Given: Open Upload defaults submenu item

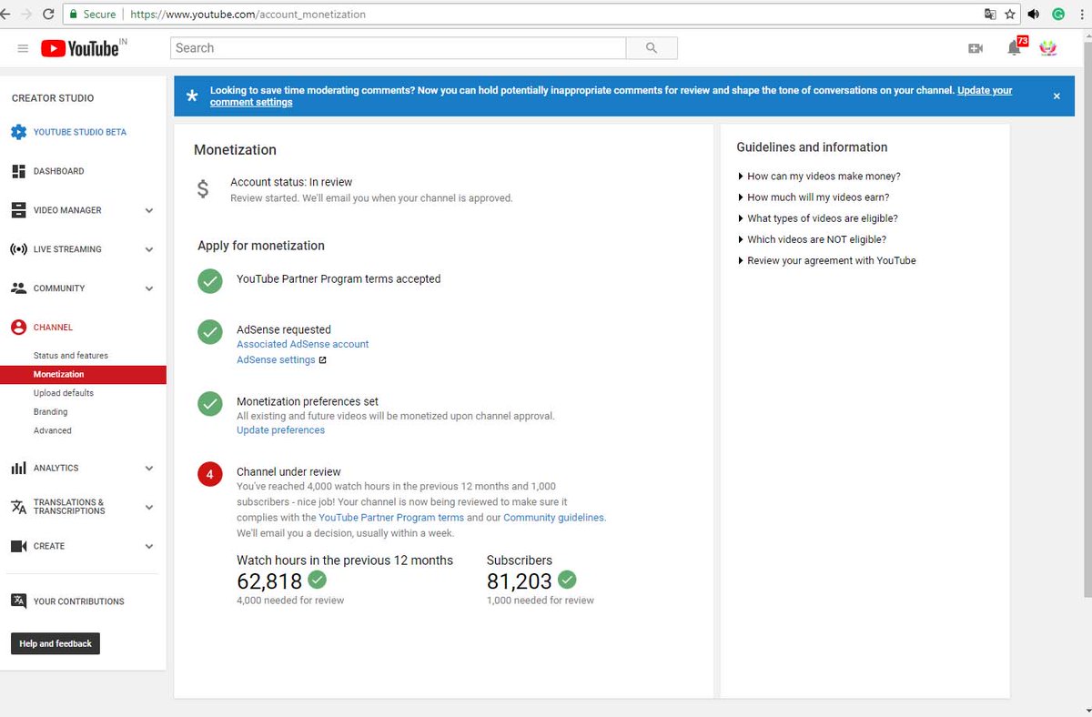Looking at the screenshot, I should [x=64, y=393].
